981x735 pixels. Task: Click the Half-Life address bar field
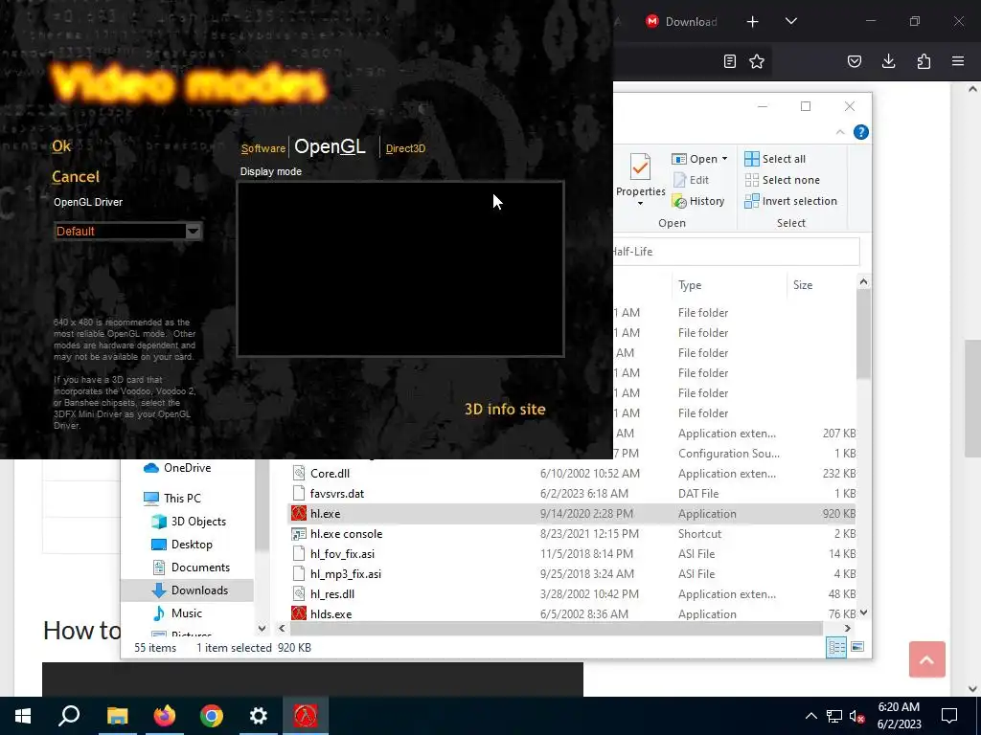pyautogui.click(x=736, y=252)
